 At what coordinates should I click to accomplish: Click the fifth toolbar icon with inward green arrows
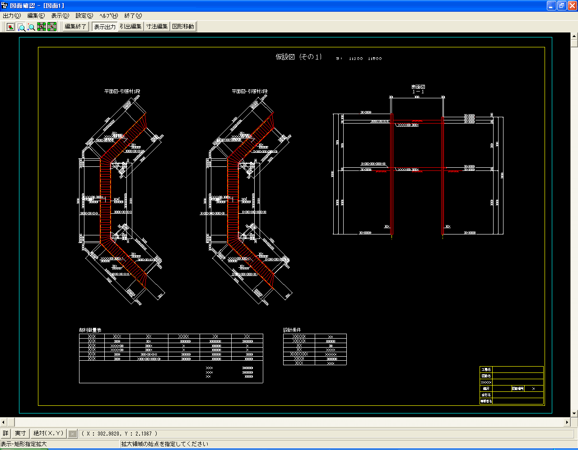click(x=52, y=27)
